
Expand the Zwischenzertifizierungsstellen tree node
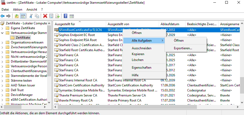[x=2, y=47]
